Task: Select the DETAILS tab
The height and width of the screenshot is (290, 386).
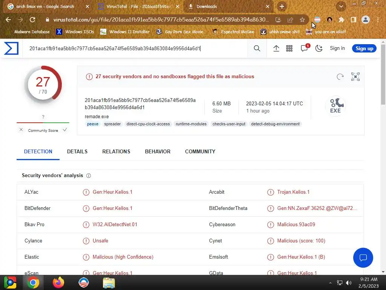Action: pyautogui.click(x=77, y=152)
